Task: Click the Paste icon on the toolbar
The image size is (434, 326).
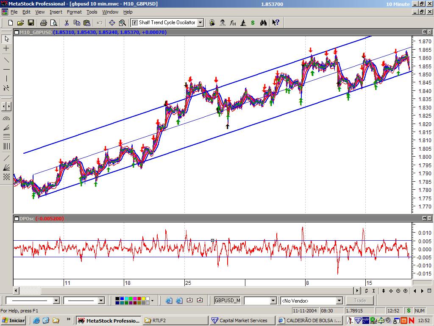Action: (86, 22)
